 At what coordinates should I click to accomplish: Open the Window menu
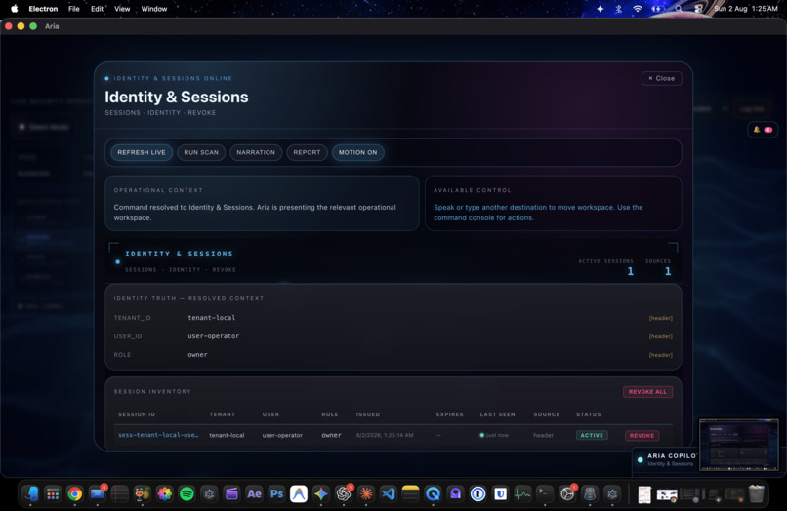154,9
